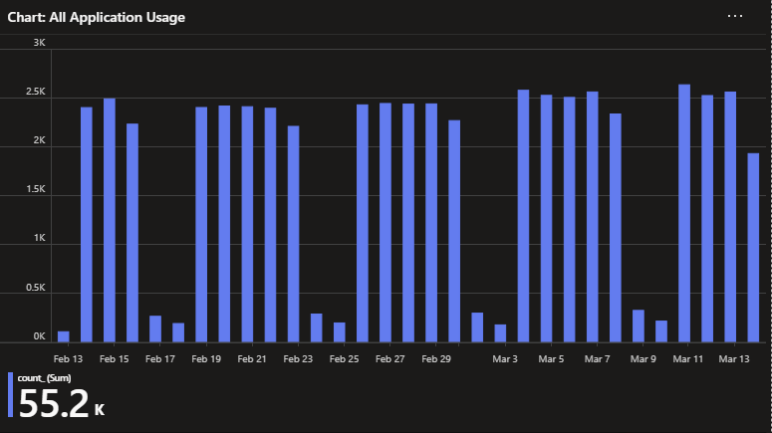Click the bar for Feb 27
Image resolution: width=772 pixels, height=433 pixels.
[x=386, y=223]
